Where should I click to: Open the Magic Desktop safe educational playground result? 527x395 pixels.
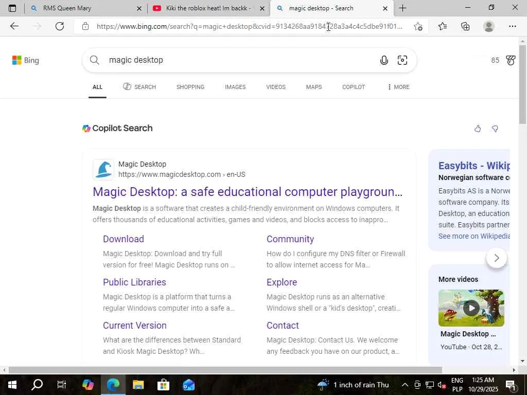pos(248,192)
